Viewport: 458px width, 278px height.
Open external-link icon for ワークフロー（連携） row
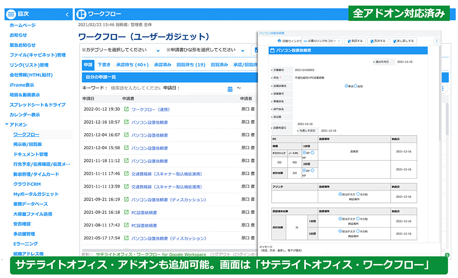126,109
